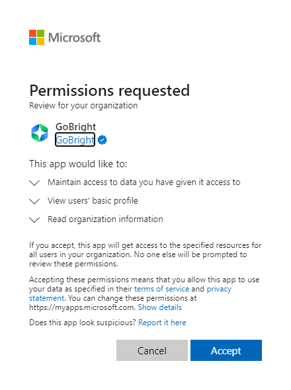The width and height of the screenshot is (291, 390).
Task: Select the 'Maintain access to data' permission text
Action: (144, 182)
